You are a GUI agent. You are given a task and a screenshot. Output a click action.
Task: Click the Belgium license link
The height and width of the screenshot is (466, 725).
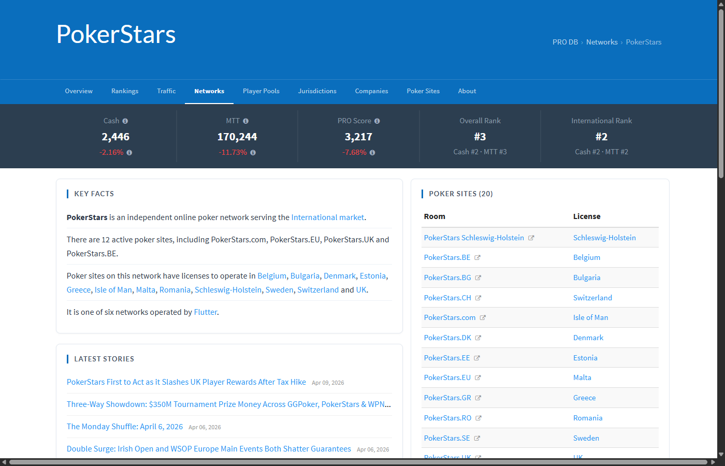pyautogui.click(x=587, y=257)
